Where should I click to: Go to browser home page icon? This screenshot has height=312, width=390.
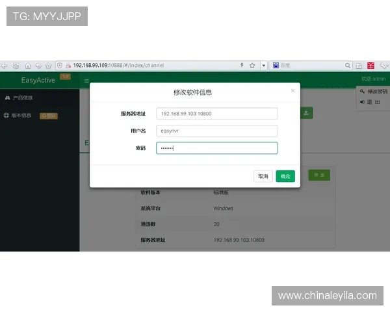(x=28, y=66)
